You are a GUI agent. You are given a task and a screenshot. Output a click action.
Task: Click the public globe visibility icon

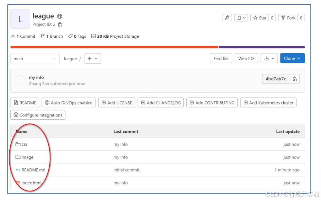click(60, 16)
